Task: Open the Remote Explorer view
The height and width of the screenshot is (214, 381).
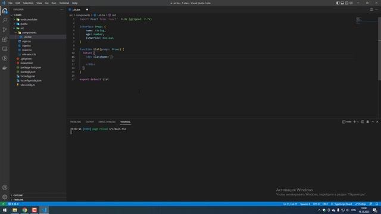Action: [5, 49]
